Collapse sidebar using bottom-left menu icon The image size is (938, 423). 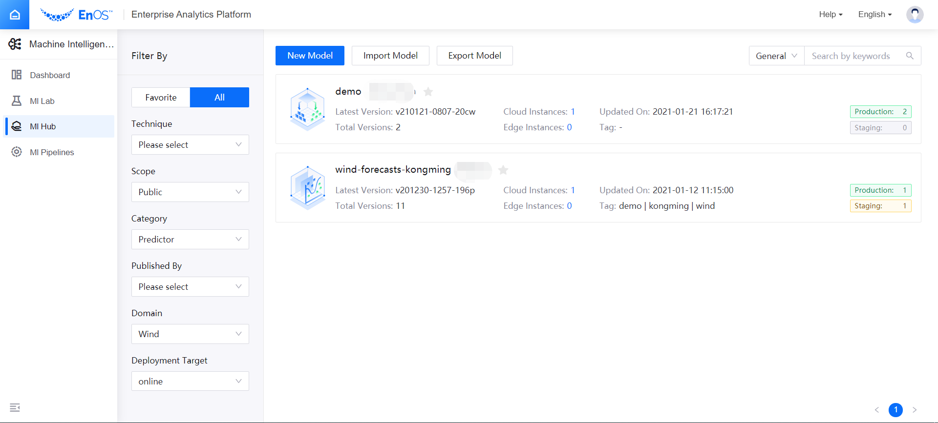(x=15, y=407)
